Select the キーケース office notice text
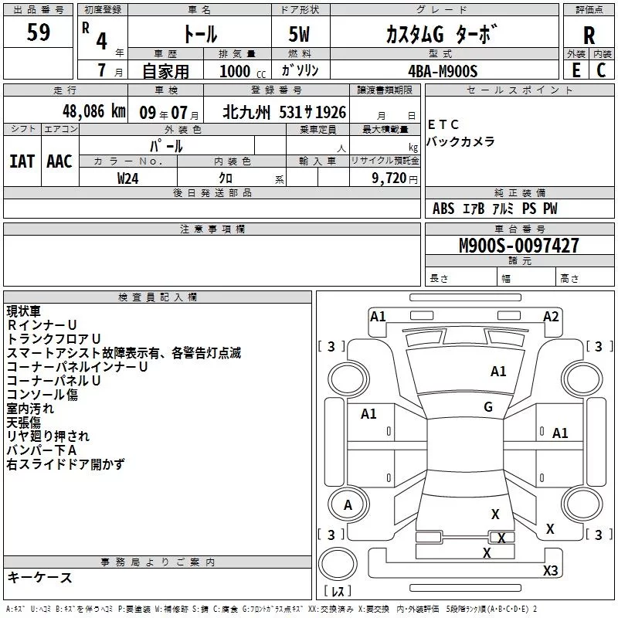Screen dimensions: 618x618 39,577
